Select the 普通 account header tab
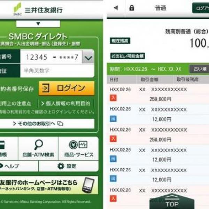209x209 pixels. 161,8
